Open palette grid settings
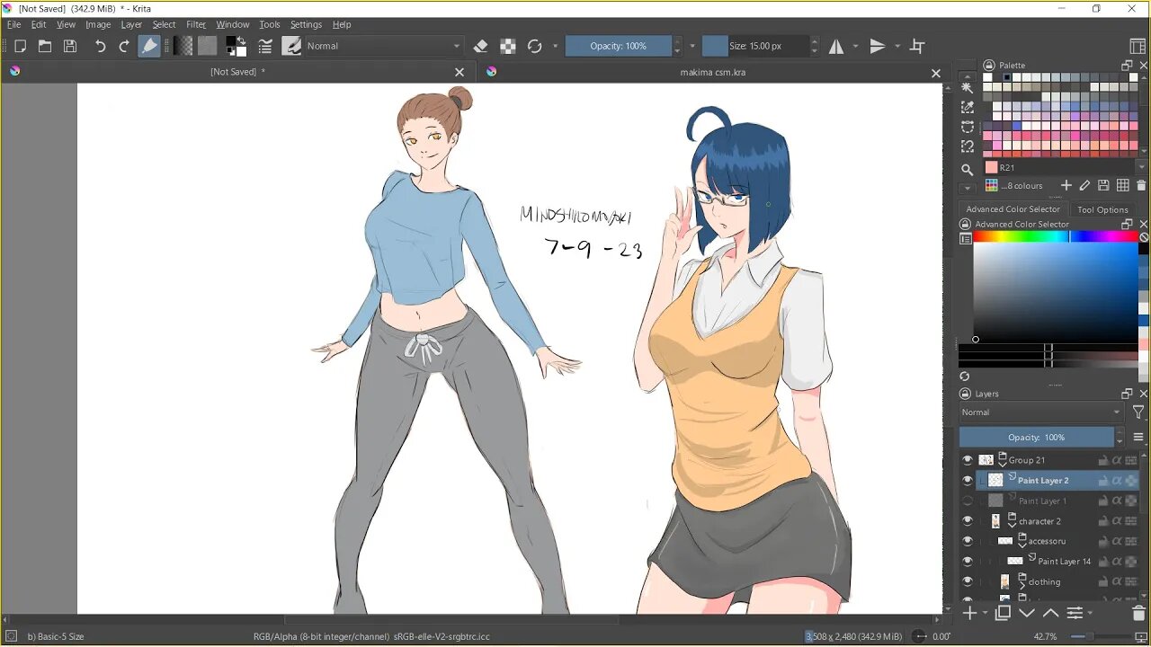The height and width of the screenshot is (647, 1151). [1123, 185]
